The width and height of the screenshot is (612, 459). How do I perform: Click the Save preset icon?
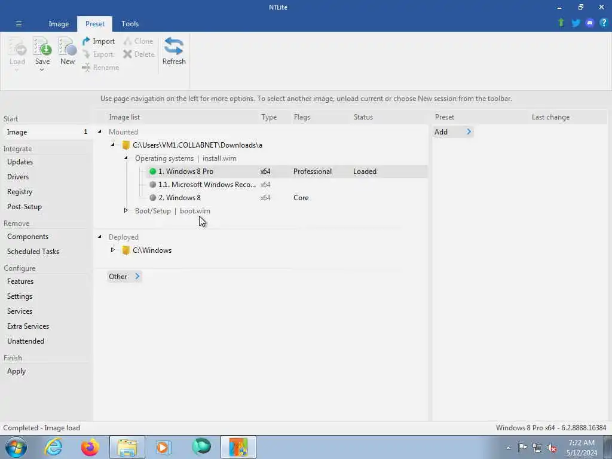(42, 47)
